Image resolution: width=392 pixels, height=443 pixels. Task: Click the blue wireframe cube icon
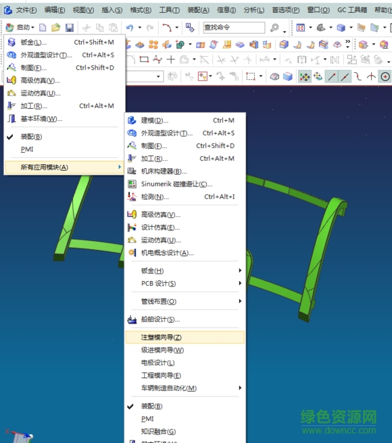(288, 76)
